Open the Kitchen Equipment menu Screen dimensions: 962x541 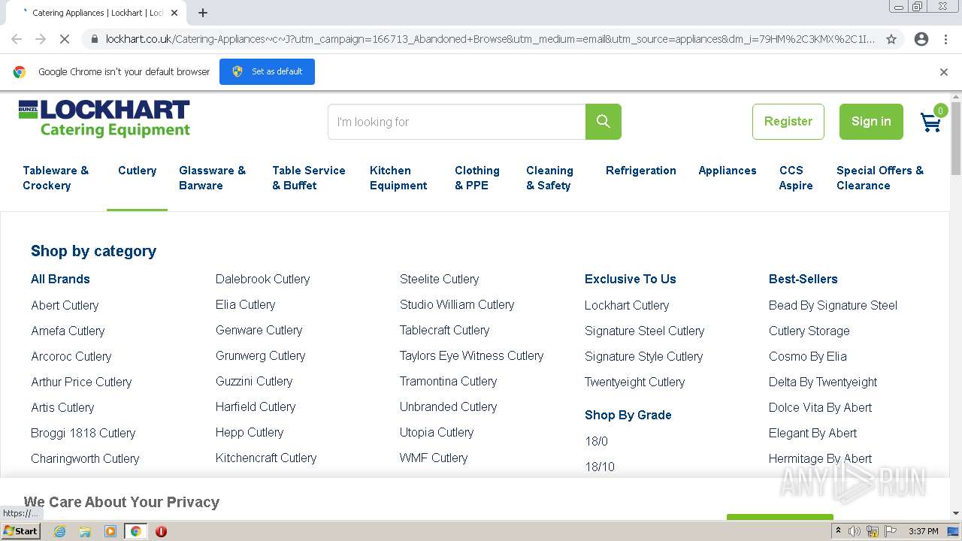pyautogui.click(x=398, y=178)
